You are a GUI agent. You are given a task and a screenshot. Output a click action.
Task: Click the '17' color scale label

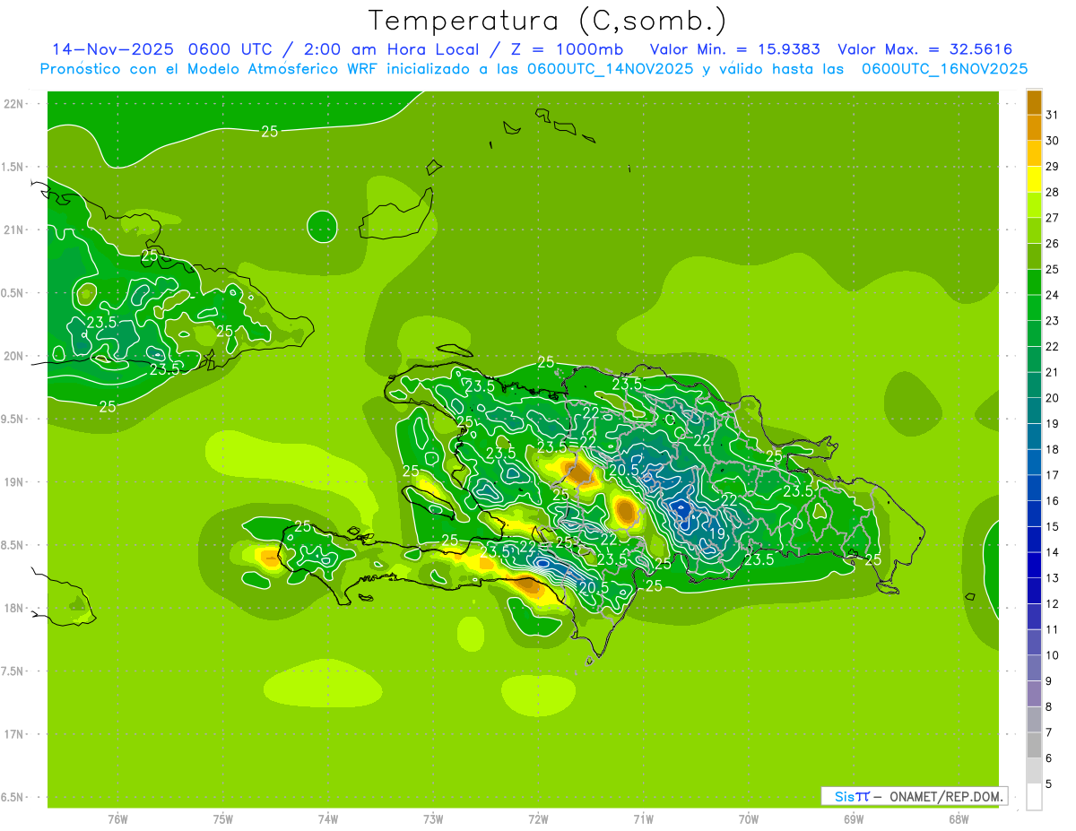1052,475
